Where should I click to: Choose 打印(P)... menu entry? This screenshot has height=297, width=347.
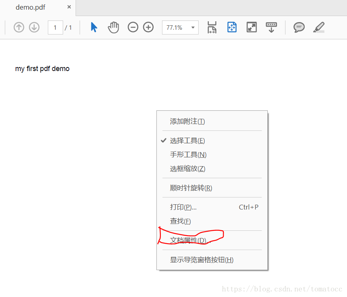click(x=212, y=207)
